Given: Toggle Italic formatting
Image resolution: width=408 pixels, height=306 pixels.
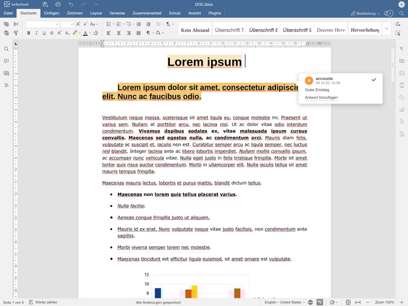Looking at the screenshot, I should coord(36,33).
